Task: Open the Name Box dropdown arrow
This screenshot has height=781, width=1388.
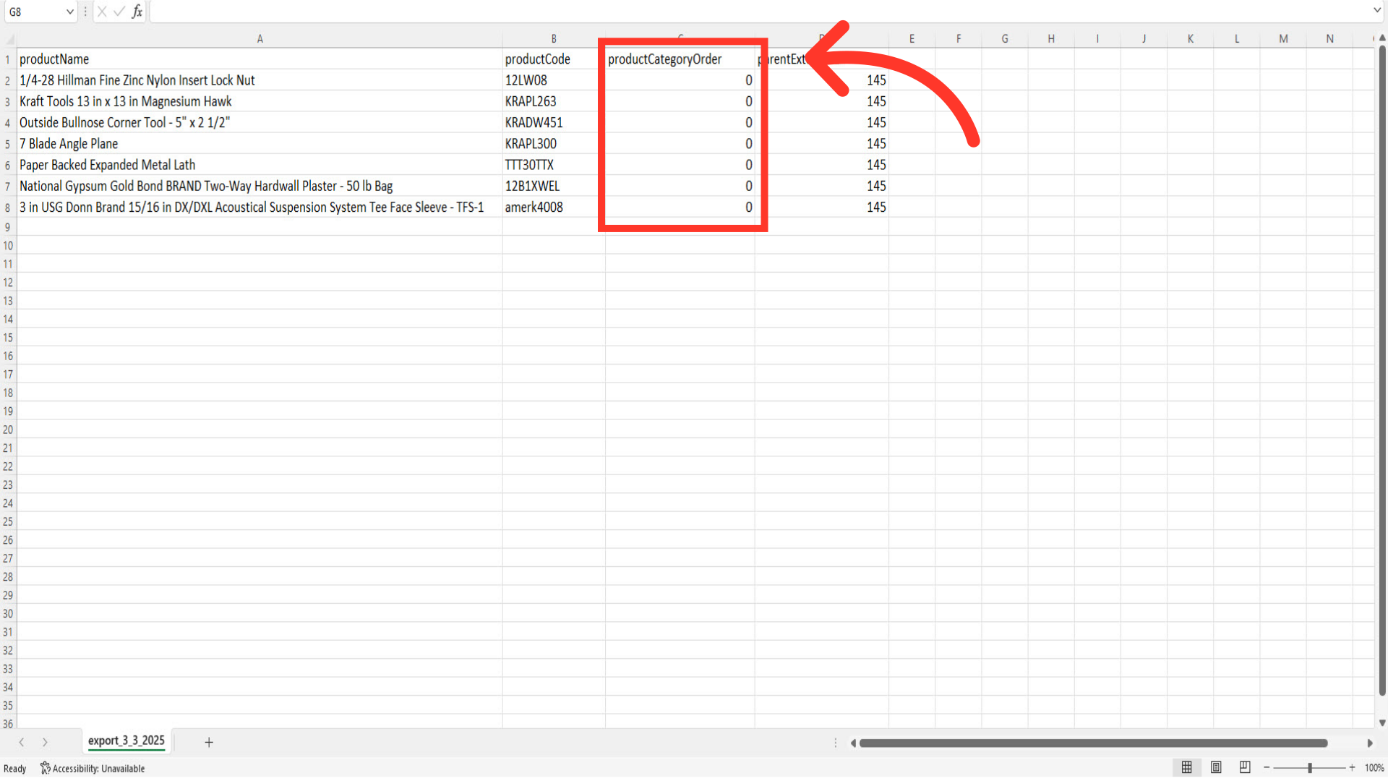Action: (69, 12)
